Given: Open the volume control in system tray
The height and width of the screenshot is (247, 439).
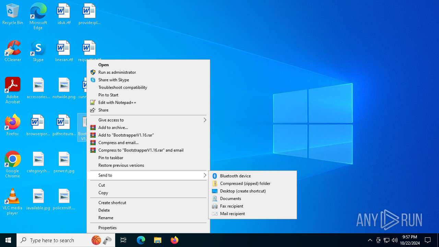Looking at the screenshot, I should (x=395, y=240).
